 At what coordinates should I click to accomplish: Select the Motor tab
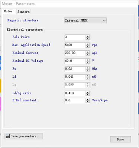(9, 11)
